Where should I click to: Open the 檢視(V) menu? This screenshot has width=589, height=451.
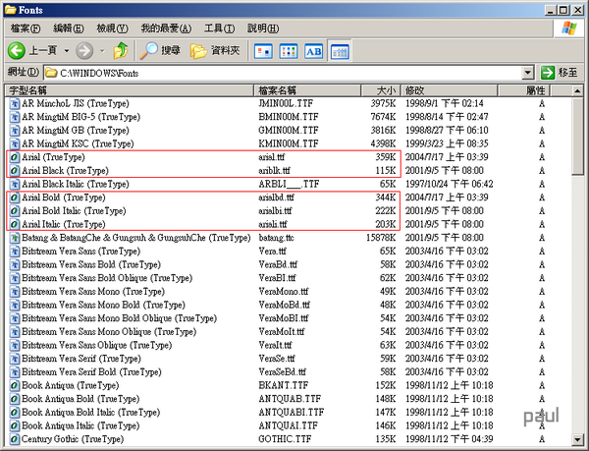click(x=112, y=28)
